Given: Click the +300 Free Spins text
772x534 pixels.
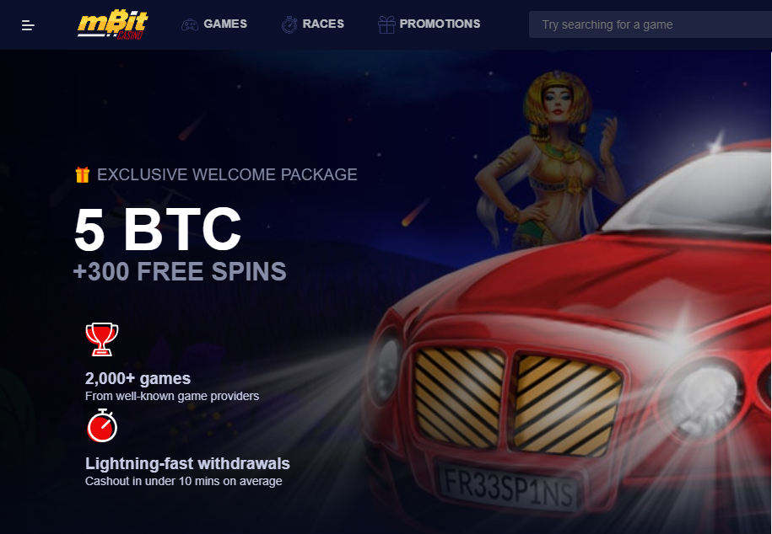Looking at the screenshot, I should tap(180, 271).
